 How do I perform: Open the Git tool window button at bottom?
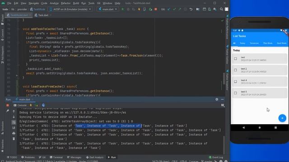coord(42,157)
